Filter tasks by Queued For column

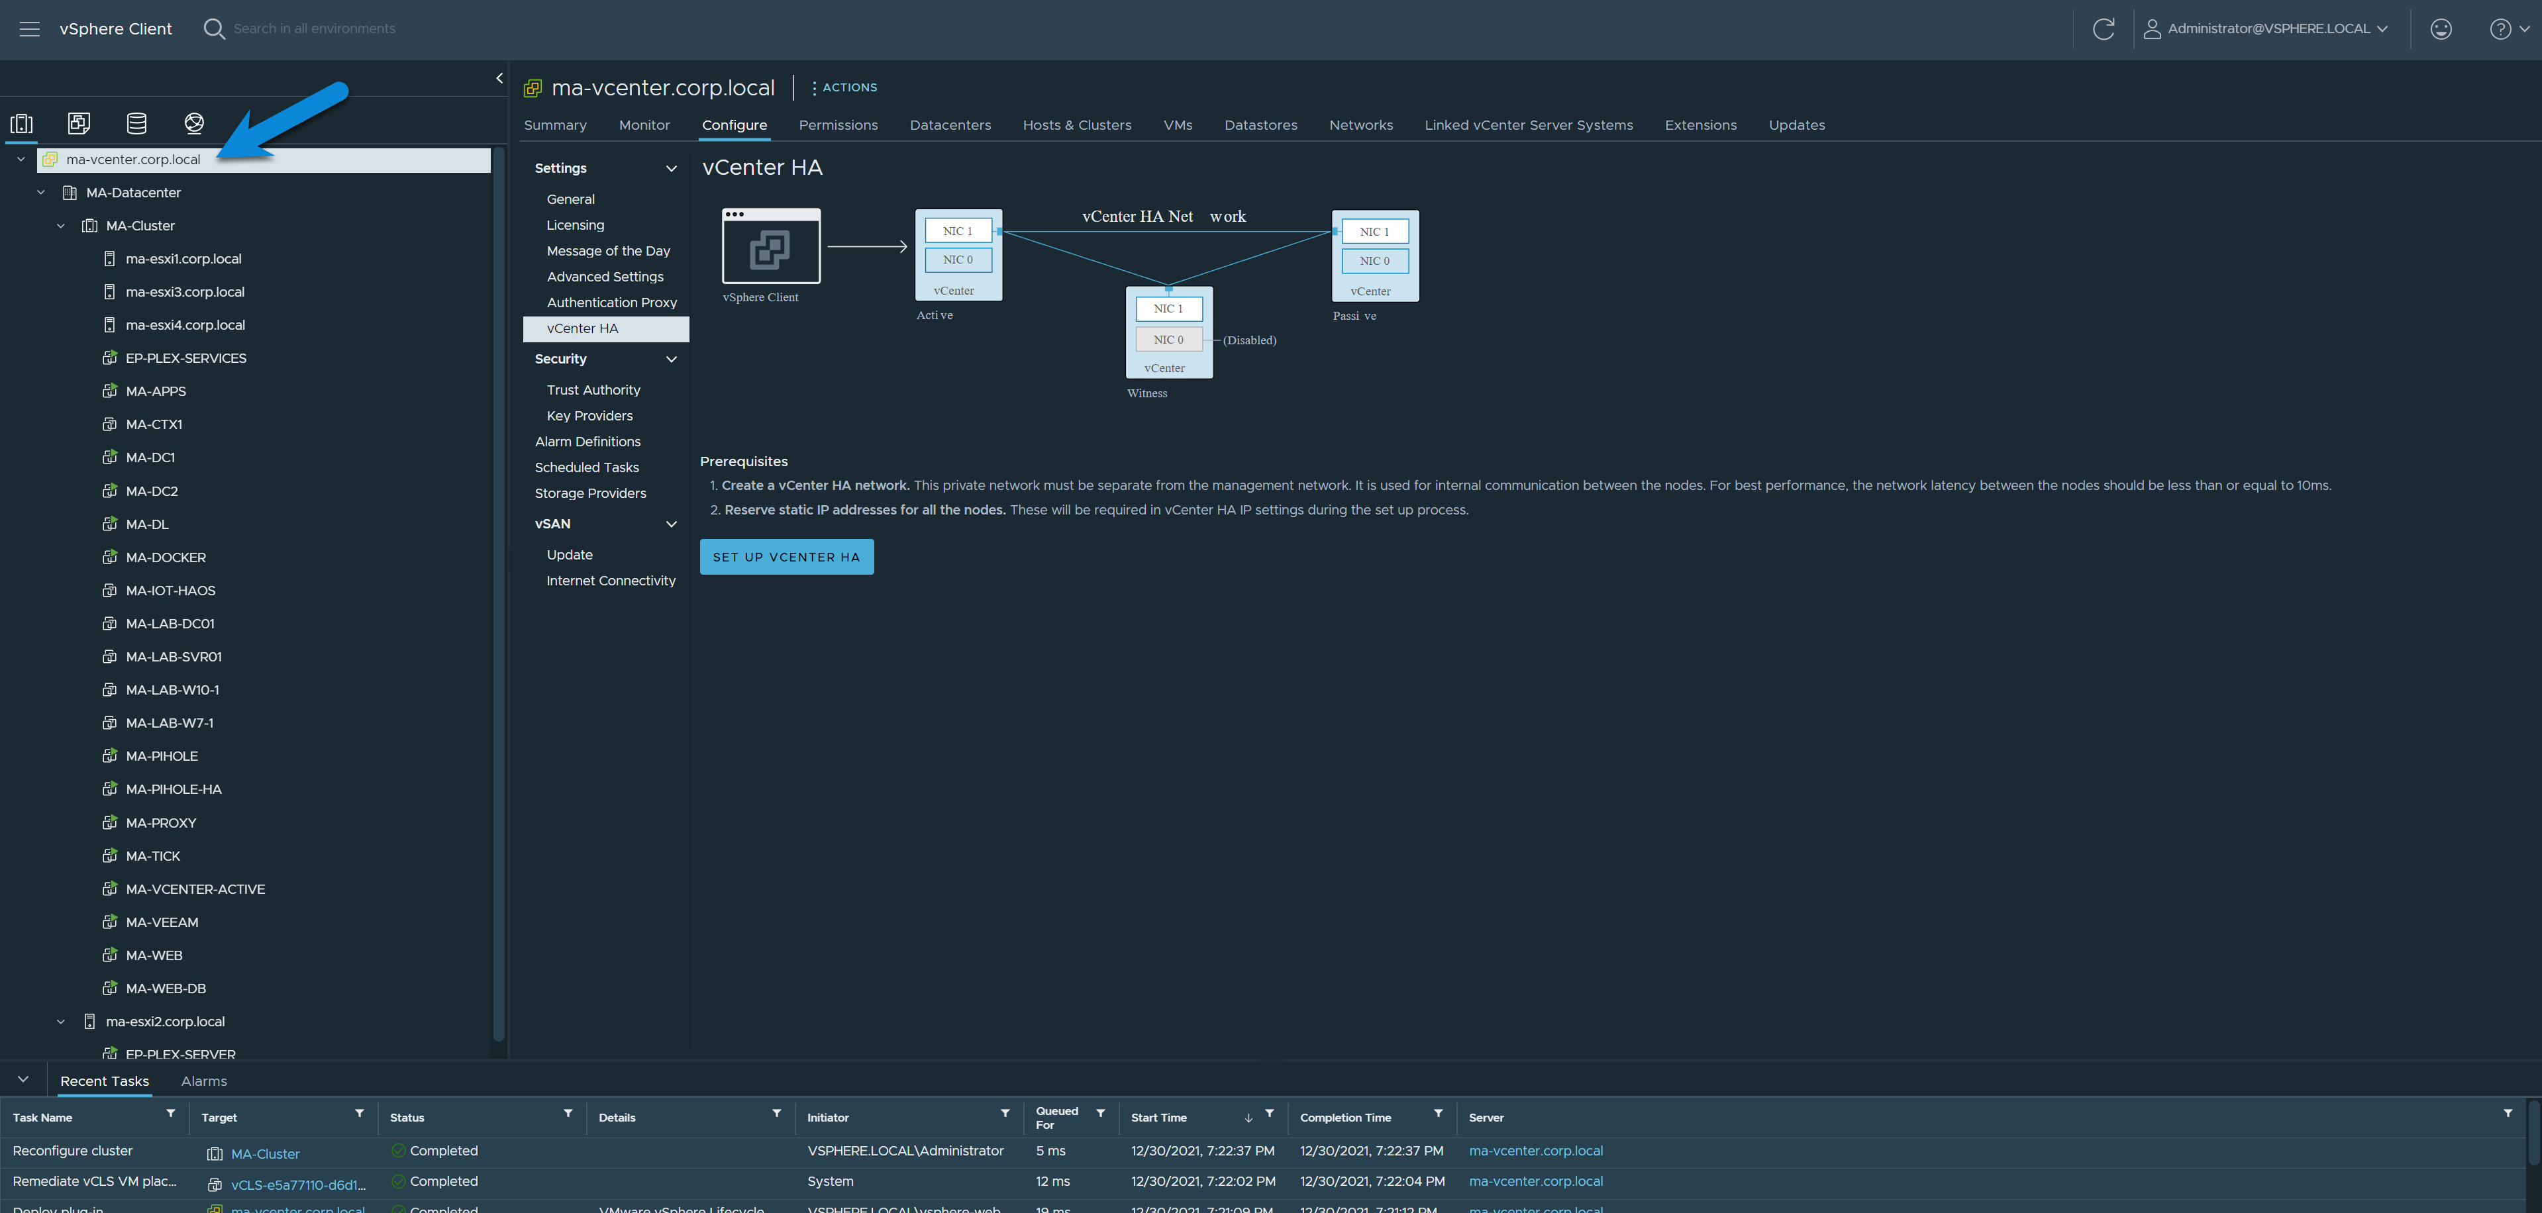pyautogui.click(x=1100, y=1114)
